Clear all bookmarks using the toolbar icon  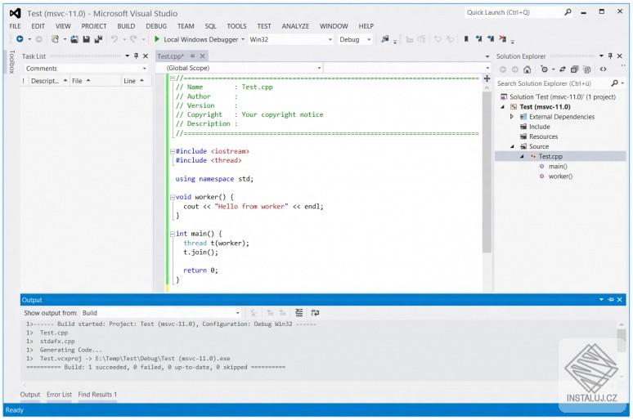pyautogui.click(x=501, y=39)
